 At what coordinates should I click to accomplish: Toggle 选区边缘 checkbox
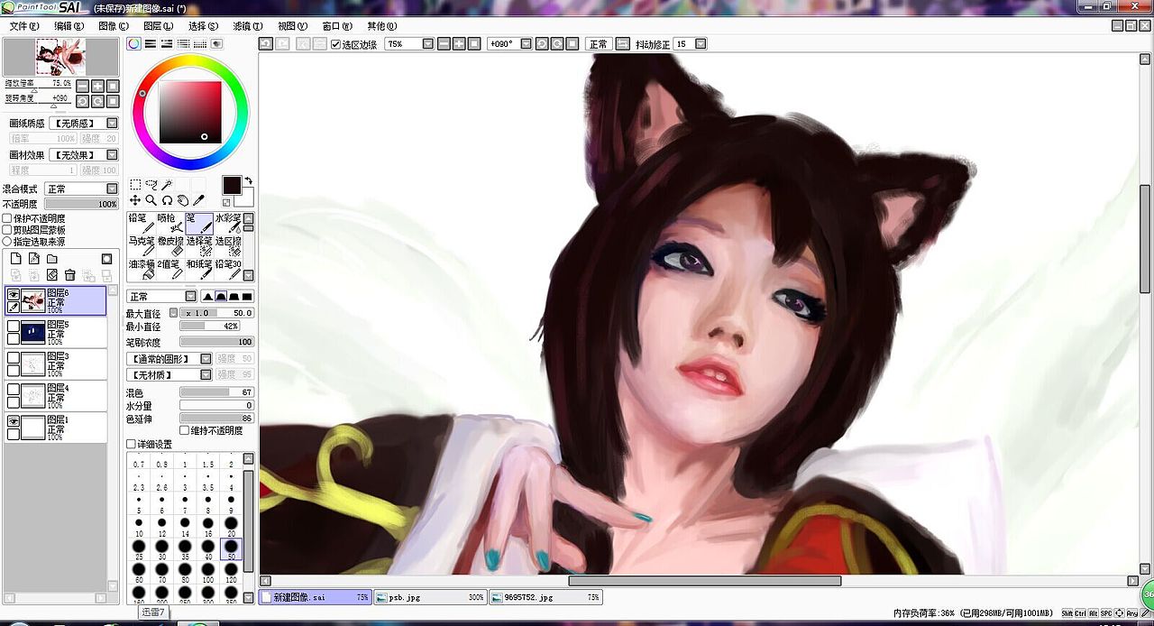[x=335, y=44]
